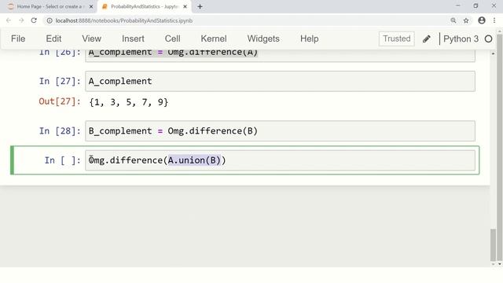This screenshot has width=503, height=283.
Task: Click the output {1, 3, 5, 7, 9}
Action: point(129,102)
